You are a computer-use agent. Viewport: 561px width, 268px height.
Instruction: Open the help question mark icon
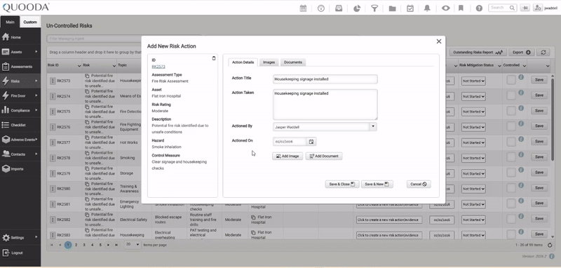pos(479,8)
